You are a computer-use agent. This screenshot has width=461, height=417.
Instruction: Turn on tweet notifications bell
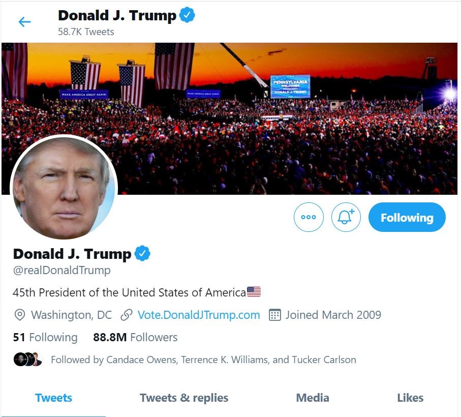346,217
